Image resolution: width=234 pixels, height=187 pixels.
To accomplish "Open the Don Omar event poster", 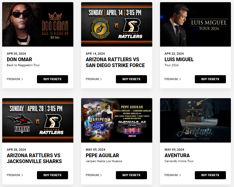I will coord(38,24).
